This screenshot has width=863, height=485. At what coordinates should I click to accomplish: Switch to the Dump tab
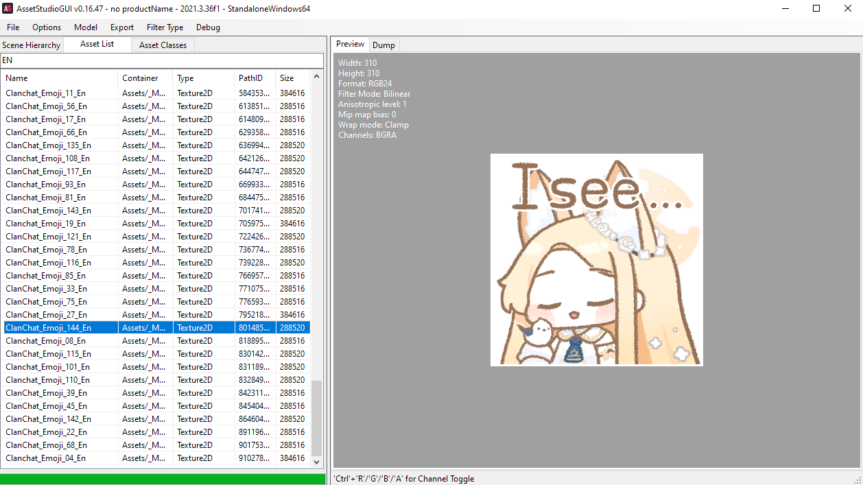pos(383,45)
